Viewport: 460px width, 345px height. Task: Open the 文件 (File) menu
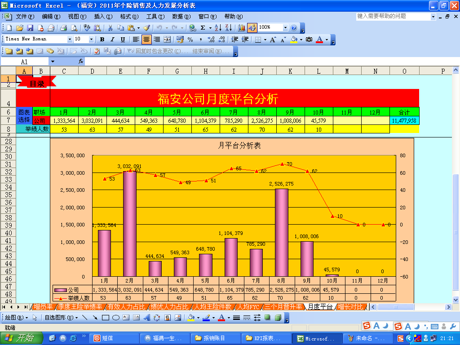point(25,17)
